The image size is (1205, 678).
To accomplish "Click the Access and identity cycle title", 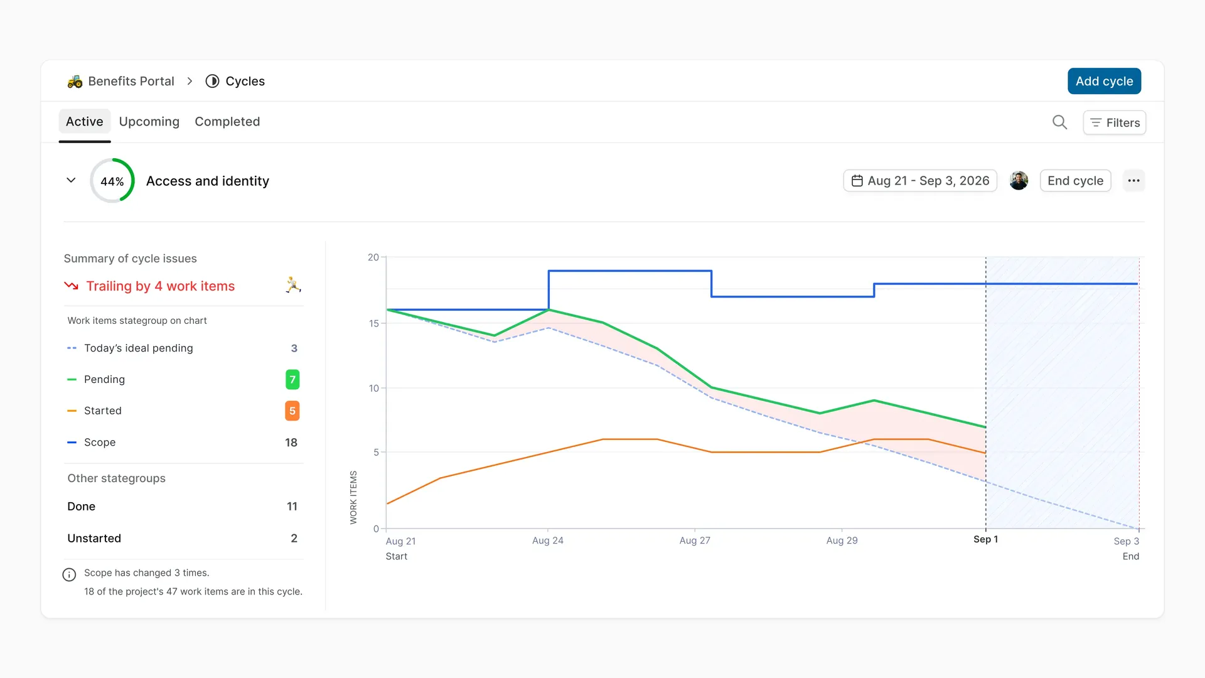I will tap(208, 181).
